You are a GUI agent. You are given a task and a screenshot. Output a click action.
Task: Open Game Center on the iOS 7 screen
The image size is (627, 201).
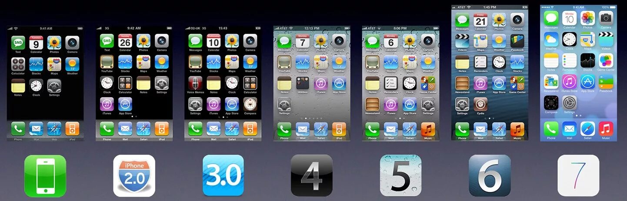(x=606, y=60)
